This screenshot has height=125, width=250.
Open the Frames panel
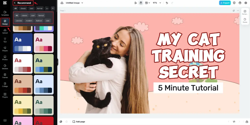click(x=5, y=76)
